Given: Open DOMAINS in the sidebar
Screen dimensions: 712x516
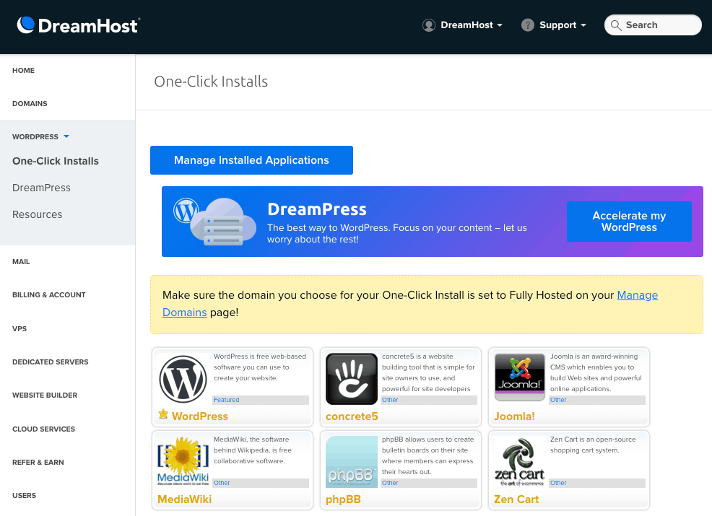Looking at the screenshot, I should tap(30, 103).
